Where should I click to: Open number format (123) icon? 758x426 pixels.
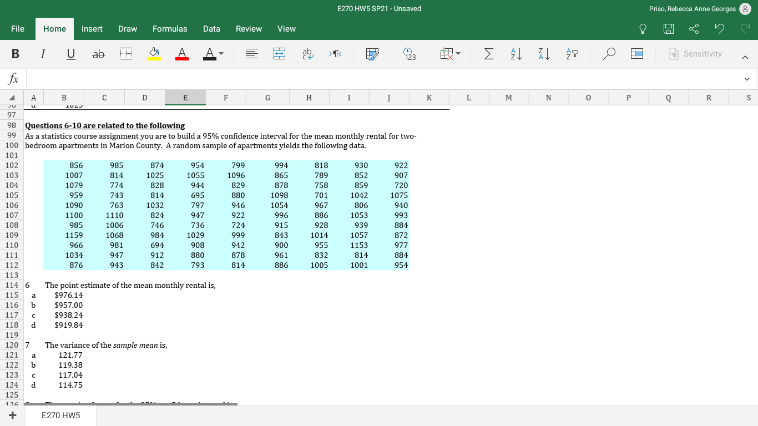pyautogui.click(x=410, y=54)
